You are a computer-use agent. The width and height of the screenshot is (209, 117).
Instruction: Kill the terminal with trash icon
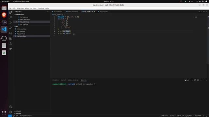[198, 80]
